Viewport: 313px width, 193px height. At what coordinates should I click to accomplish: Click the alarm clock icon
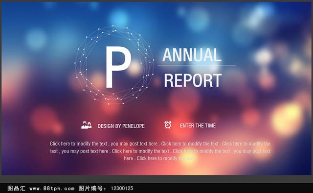pyautogui.click(x=168, y=125)
